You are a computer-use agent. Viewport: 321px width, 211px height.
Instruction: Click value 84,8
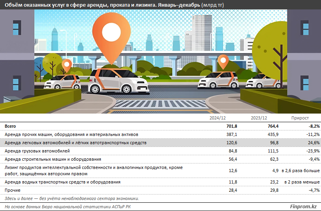pos(233,151)
